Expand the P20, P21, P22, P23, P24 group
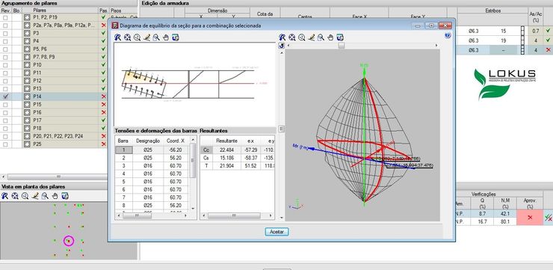Screen dimensions: 553x270 click(27, 136)
